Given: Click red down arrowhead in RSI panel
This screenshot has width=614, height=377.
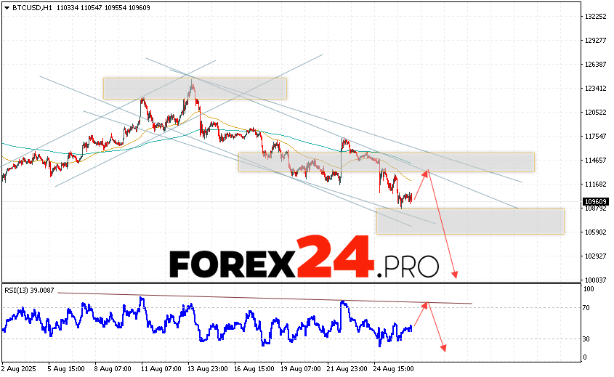Looking at the screenshot, I should (x=443, y=348).
